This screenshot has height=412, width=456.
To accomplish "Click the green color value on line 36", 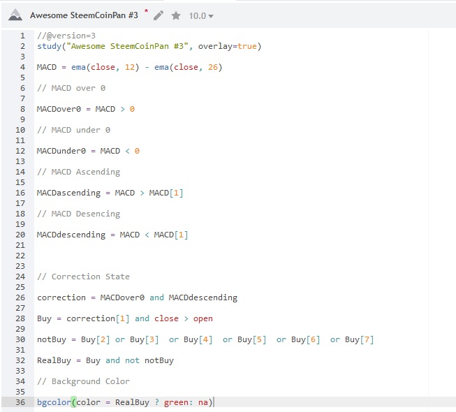I will tap(176, 402).
